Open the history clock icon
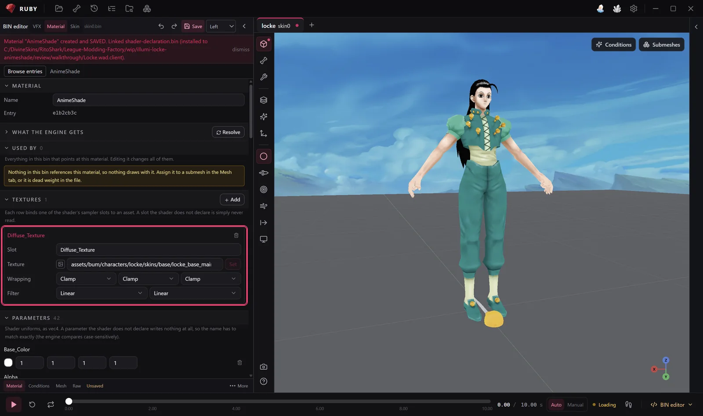703x416 pixels. tap(94, 8)
